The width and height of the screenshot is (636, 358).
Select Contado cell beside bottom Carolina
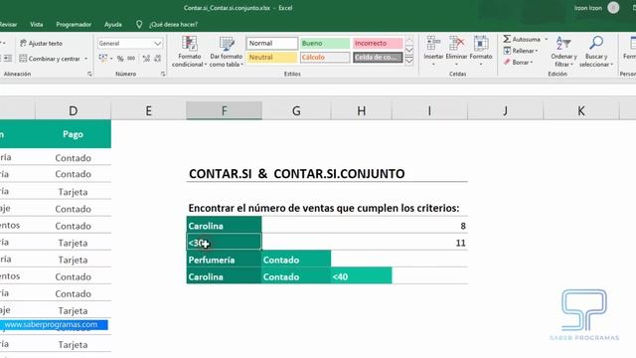[296, 276]
